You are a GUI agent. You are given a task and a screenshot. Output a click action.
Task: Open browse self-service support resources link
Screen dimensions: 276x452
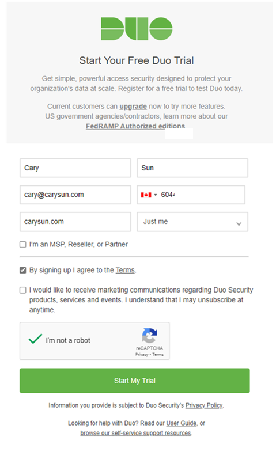pyautogui.click(x=135, y=433)
